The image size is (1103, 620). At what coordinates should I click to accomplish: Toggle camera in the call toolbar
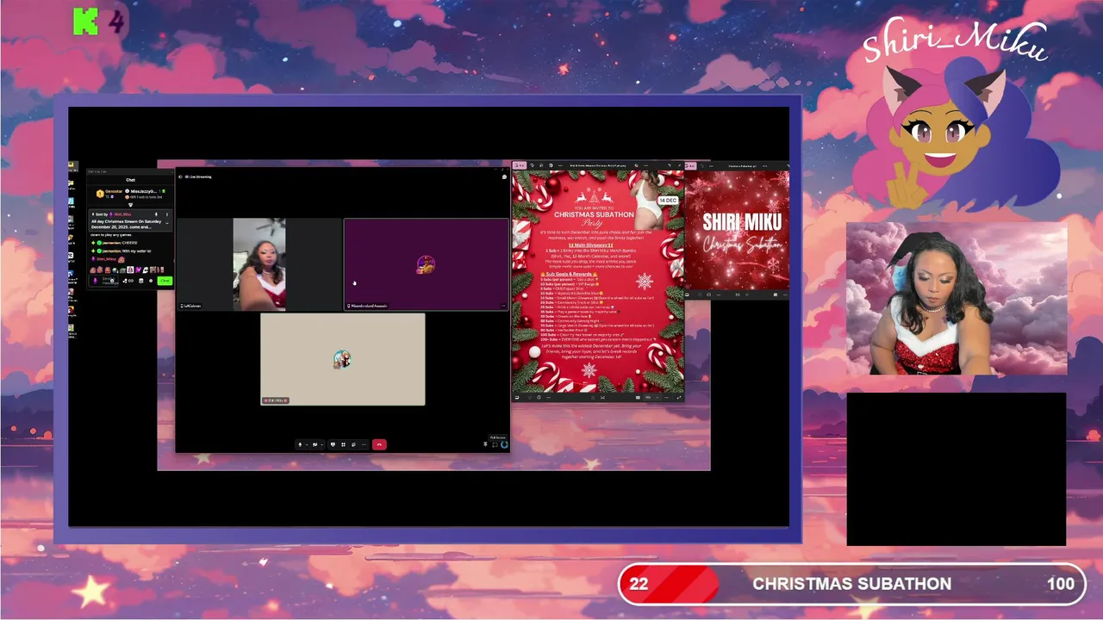click(x=315, y=444)
